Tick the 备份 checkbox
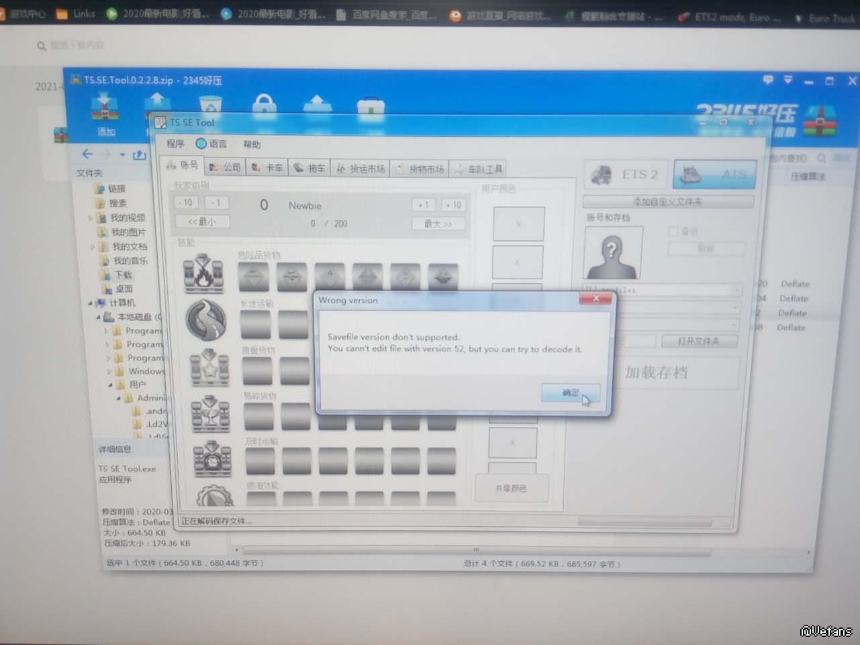Image resolution: width=860 pixels, height=645 pixels. (x=673, y=232)
